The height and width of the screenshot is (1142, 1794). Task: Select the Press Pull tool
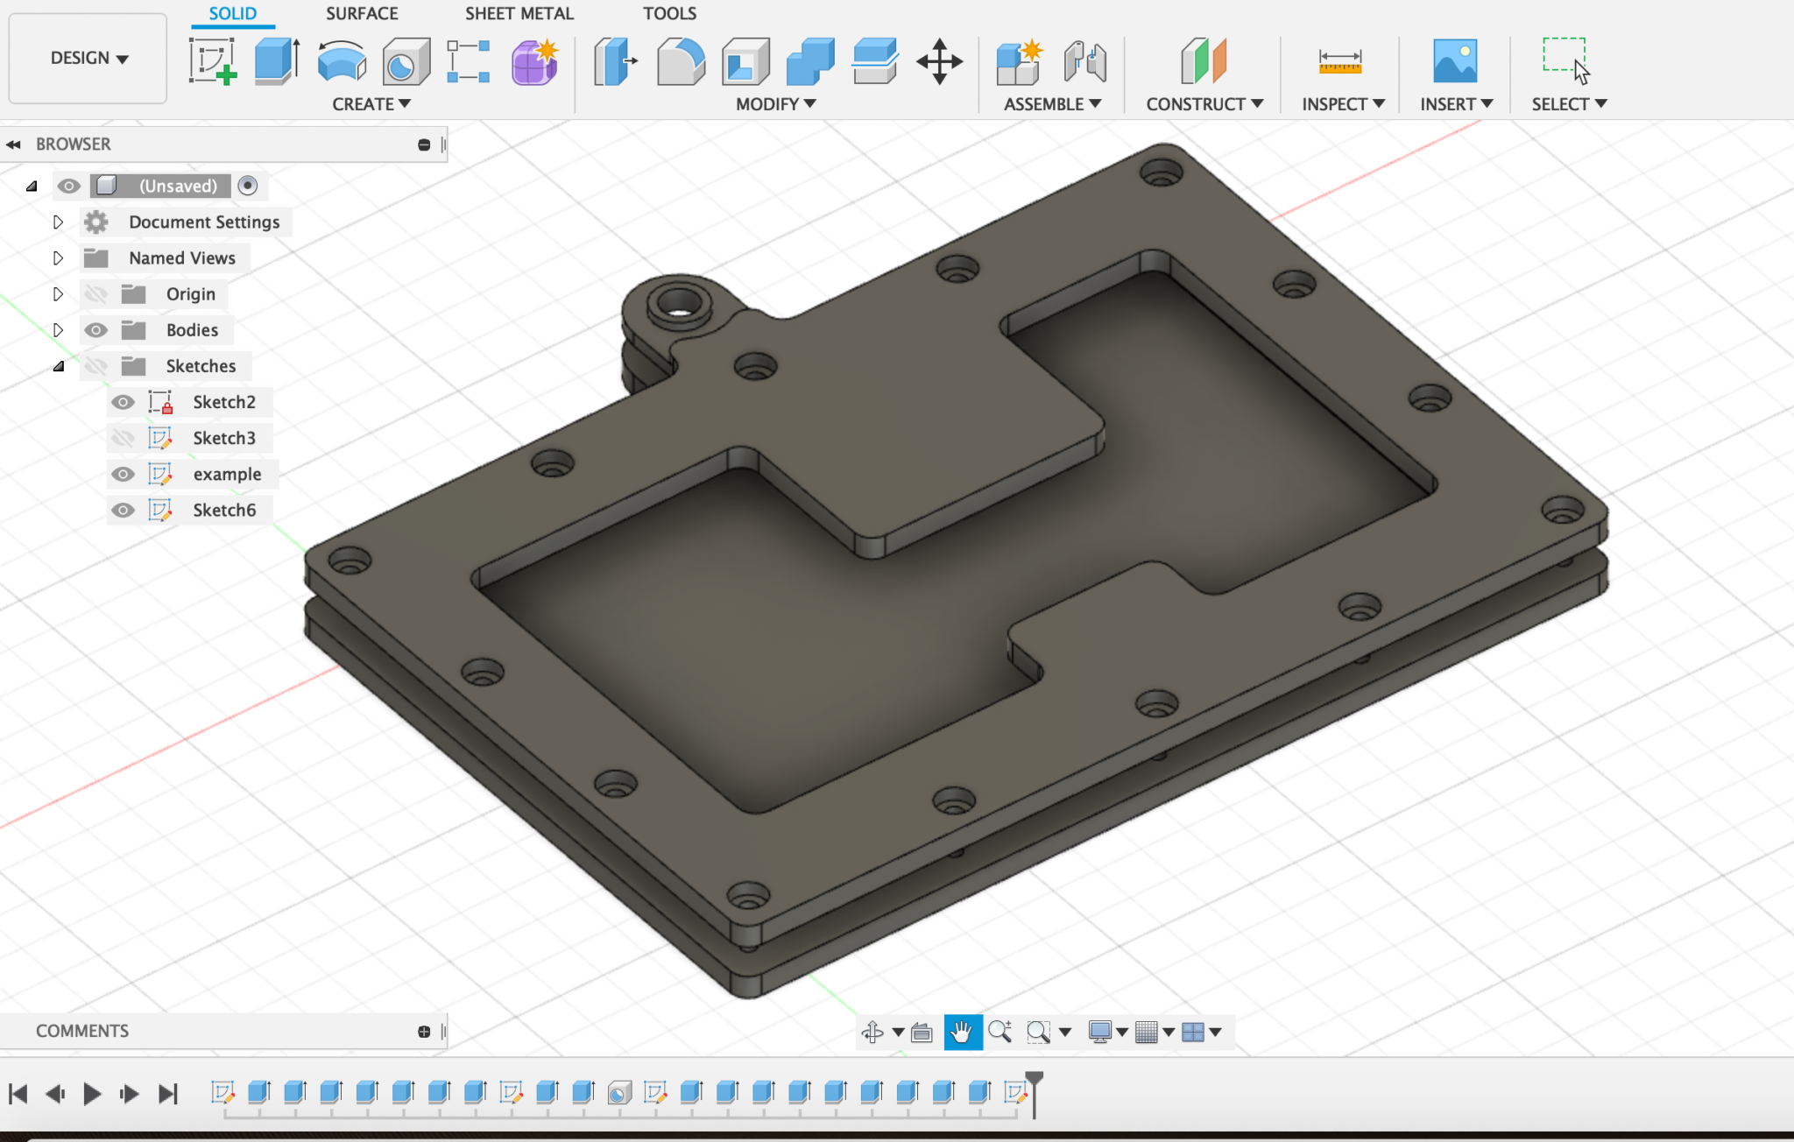(615, 61)
